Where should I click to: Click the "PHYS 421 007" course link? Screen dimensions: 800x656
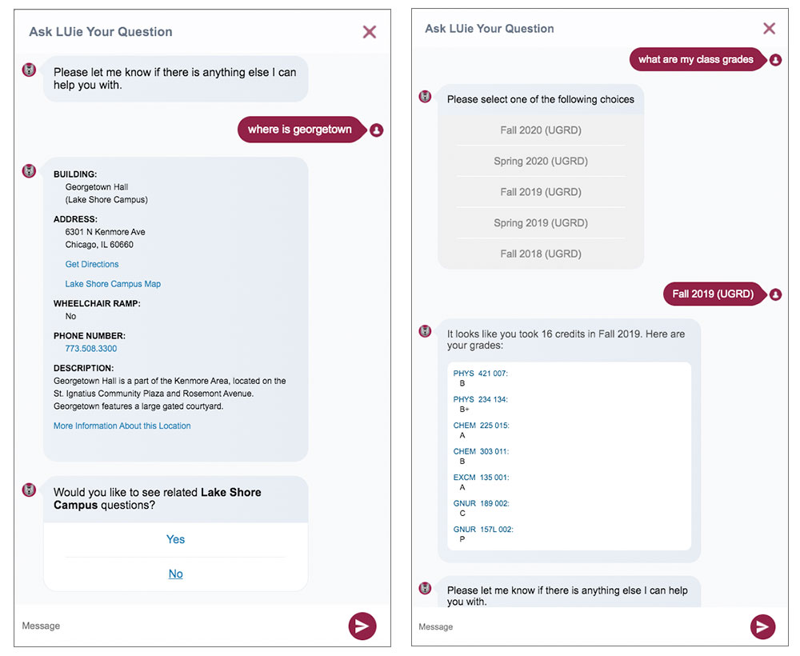coord(479,373)
